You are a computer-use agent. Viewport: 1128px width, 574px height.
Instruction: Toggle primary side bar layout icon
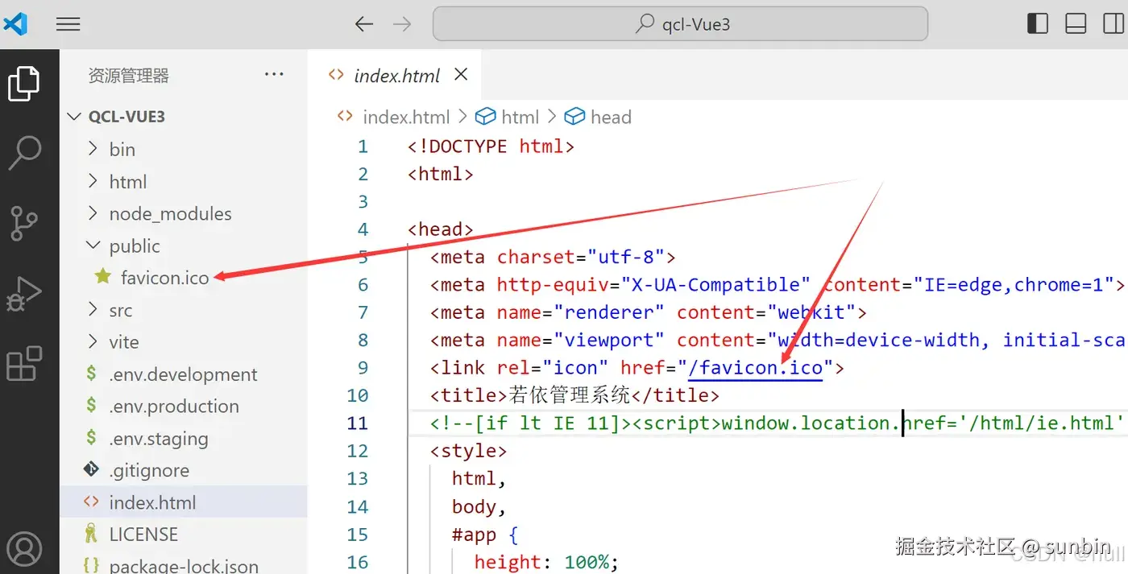[x=1038, y=24]
